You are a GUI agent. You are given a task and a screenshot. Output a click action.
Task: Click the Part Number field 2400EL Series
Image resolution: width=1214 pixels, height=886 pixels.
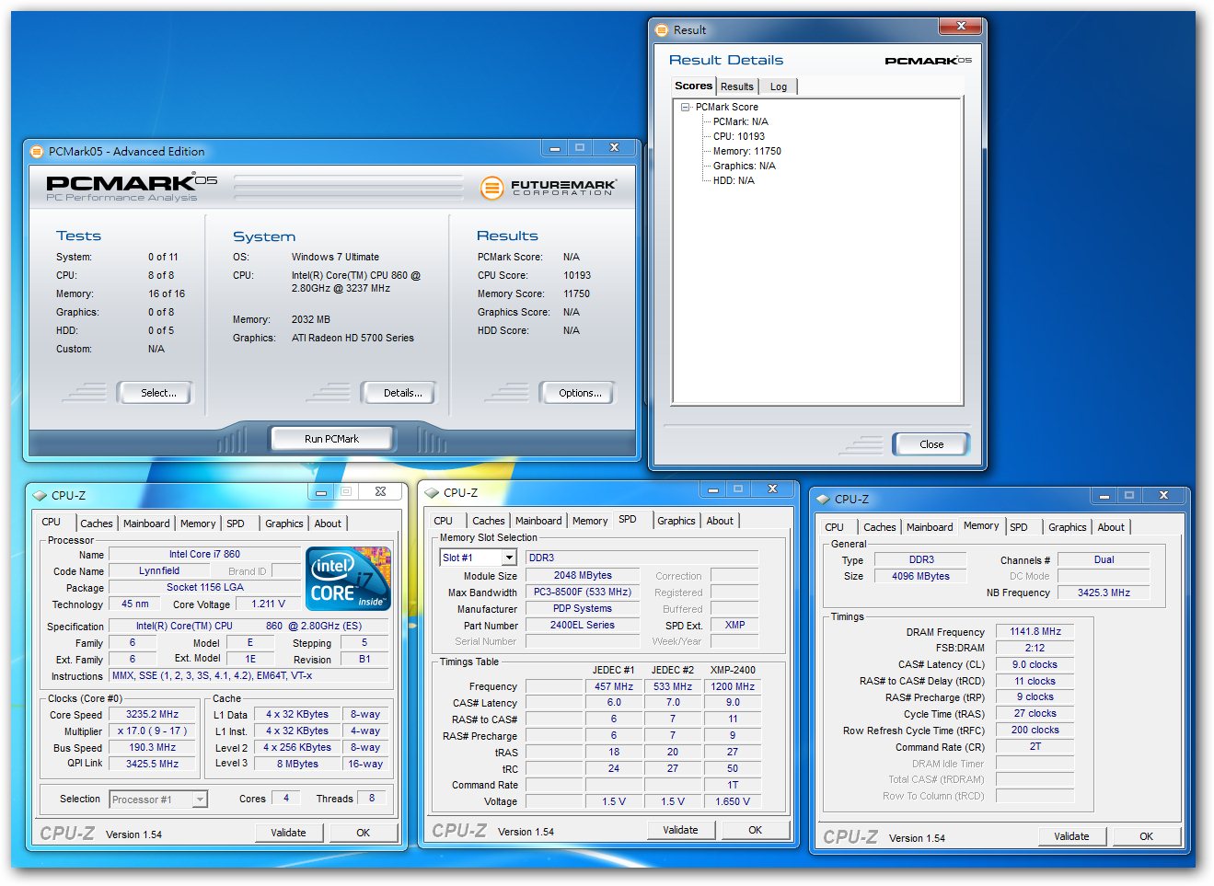click(x=582, y=626)
